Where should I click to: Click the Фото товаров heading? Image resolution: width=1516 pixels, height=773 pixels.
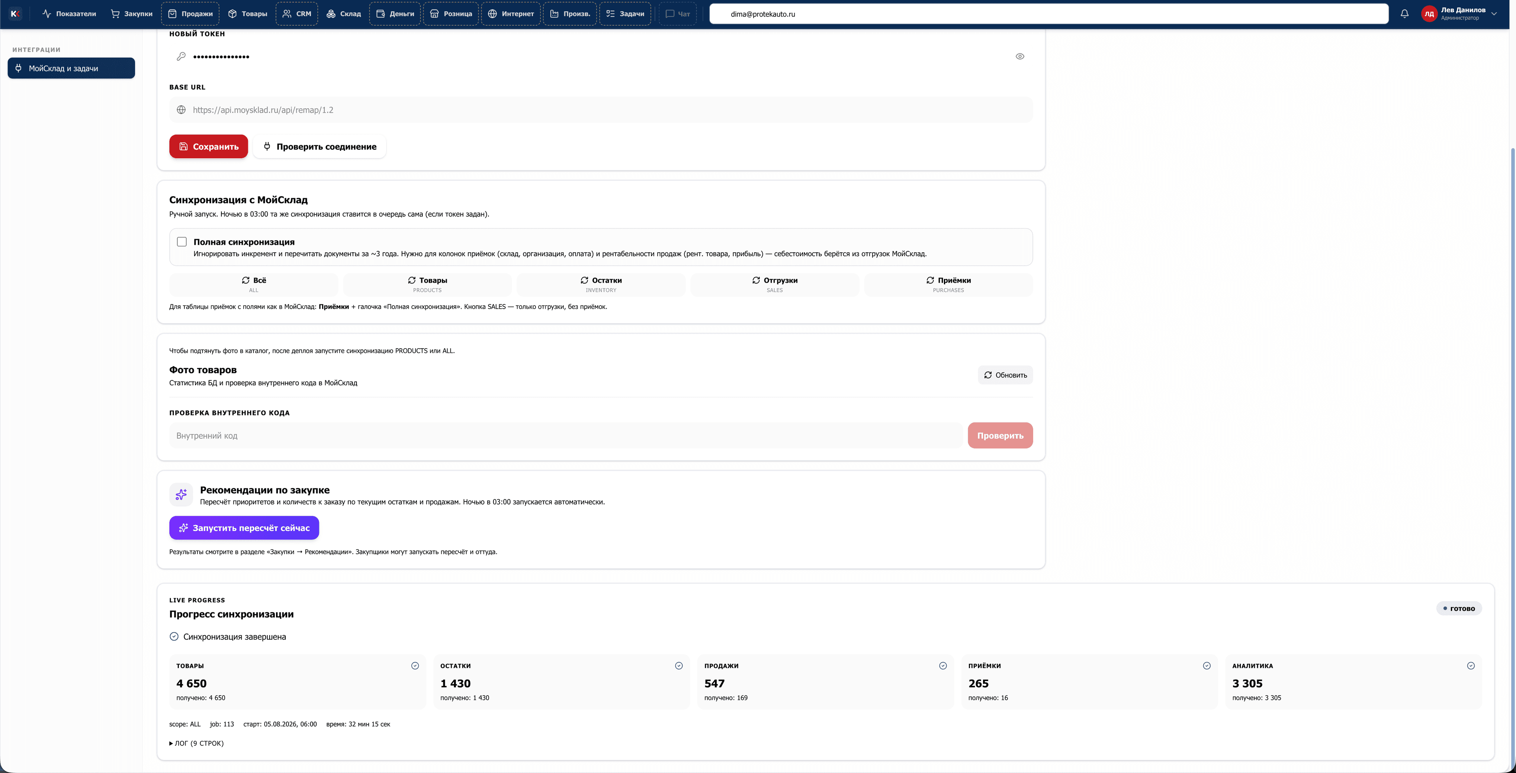(x=203, y=370)
